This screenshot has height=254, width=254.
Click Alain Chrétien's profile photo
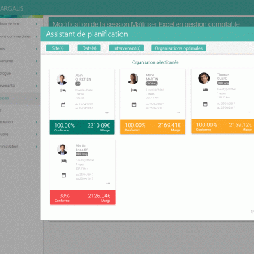pos(62,79)
